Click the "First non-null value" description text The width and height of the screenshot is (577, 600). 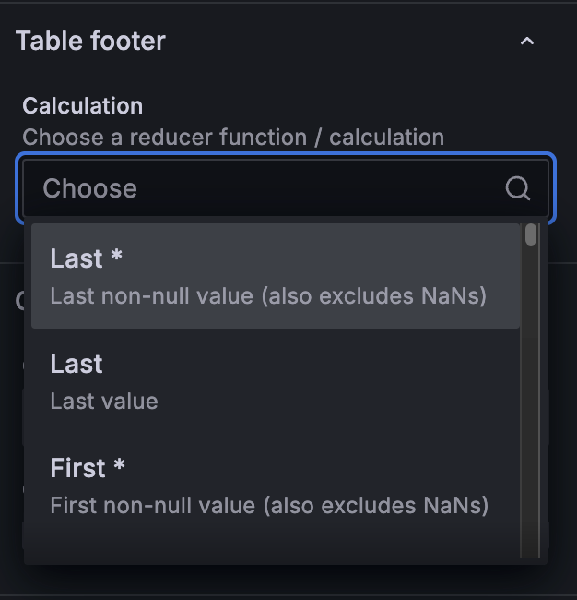(268, 506)
